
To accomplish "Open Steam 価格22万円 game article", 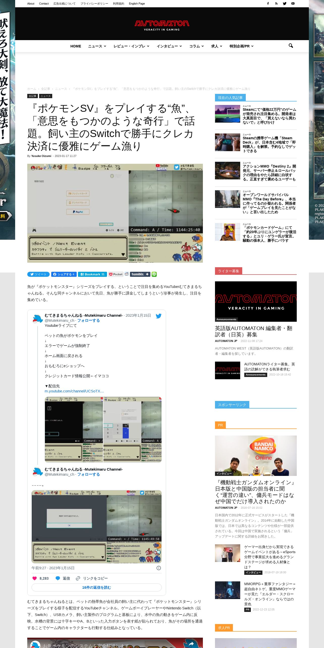I will (x=269, y=116).
